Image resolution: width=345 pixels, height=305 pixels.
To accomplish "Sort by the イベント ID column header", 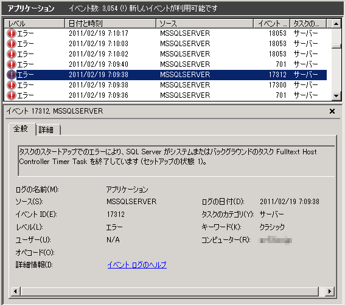I will 272,24.
